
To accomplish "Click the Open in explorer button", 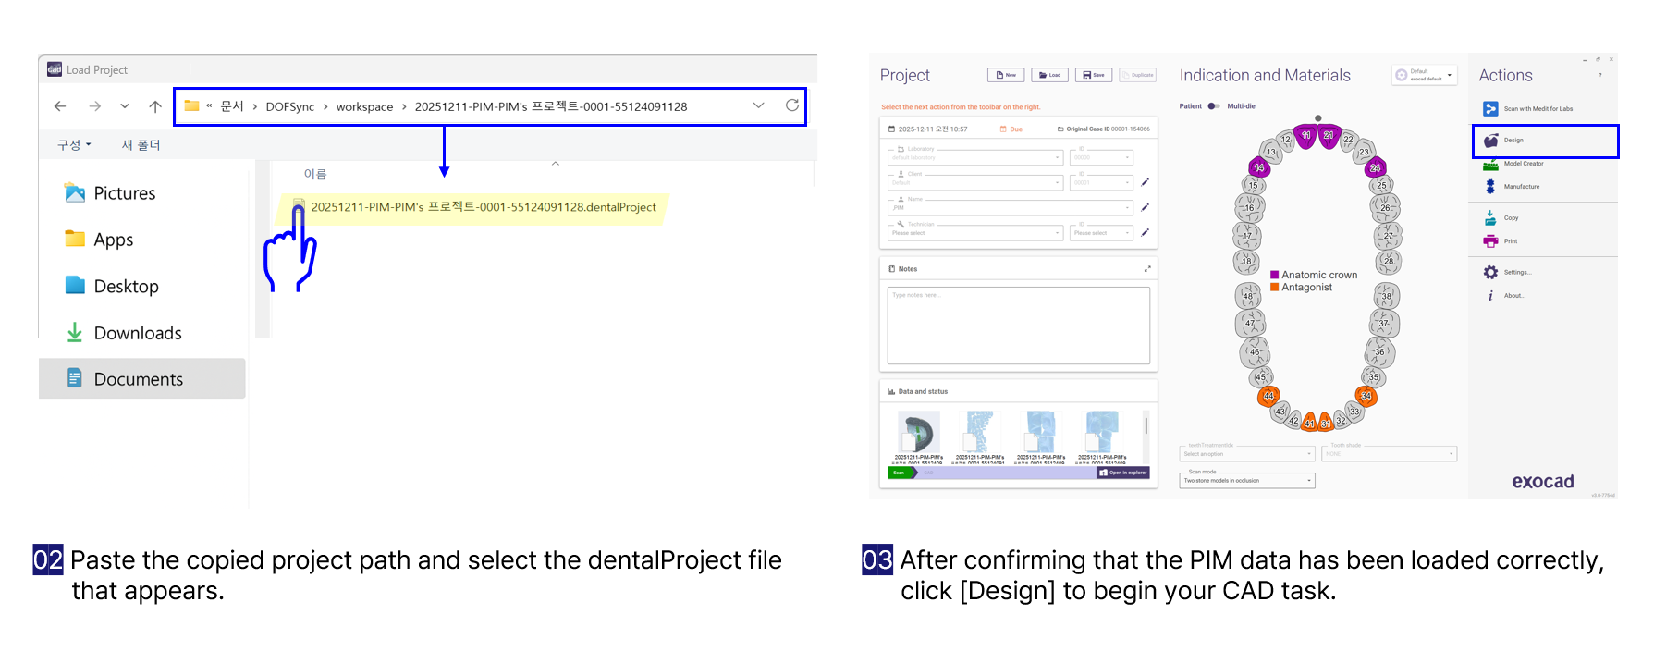I will click(1123, 473).
